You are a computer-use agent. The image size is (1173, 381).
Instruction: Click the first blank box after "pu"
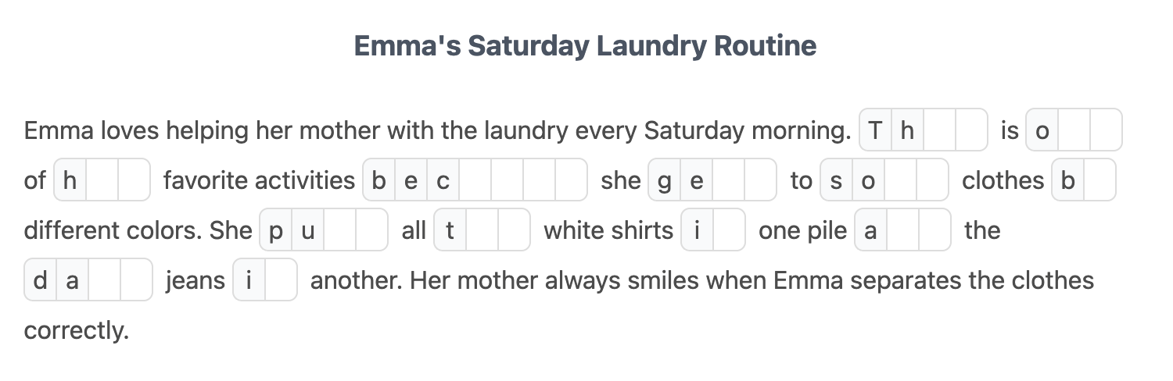(339, 230)
